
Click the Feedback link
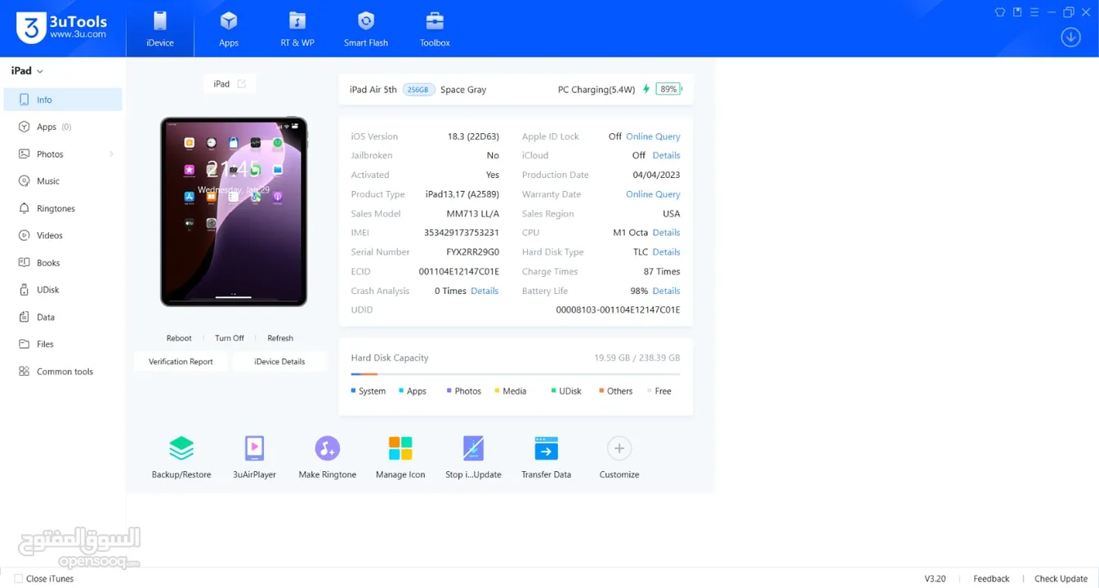pos(991,579)
